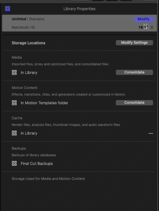Click the highlighted Modify button for Untitled library
This screenshot has height=211, width=159.
(144, 19)
